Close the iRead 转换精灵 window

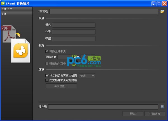click(164, 4)
